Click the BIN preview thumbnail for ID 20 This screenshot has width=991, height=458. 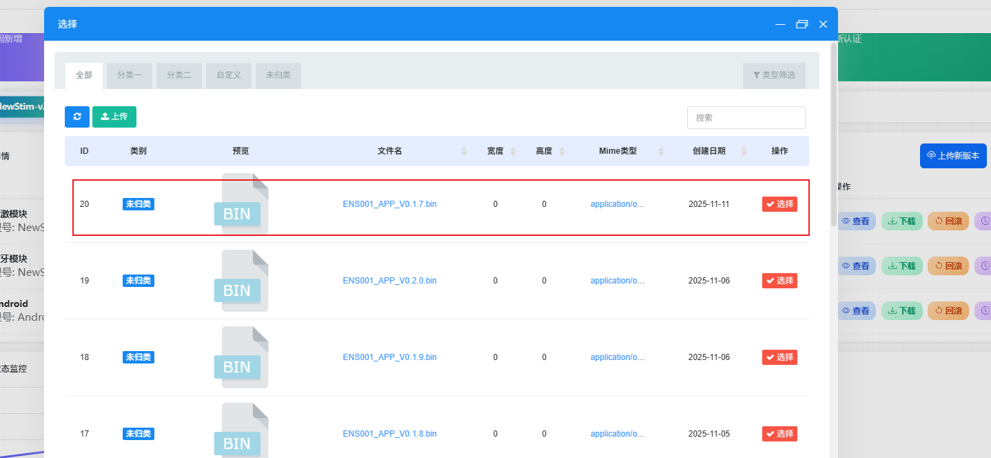pos(241,204)
